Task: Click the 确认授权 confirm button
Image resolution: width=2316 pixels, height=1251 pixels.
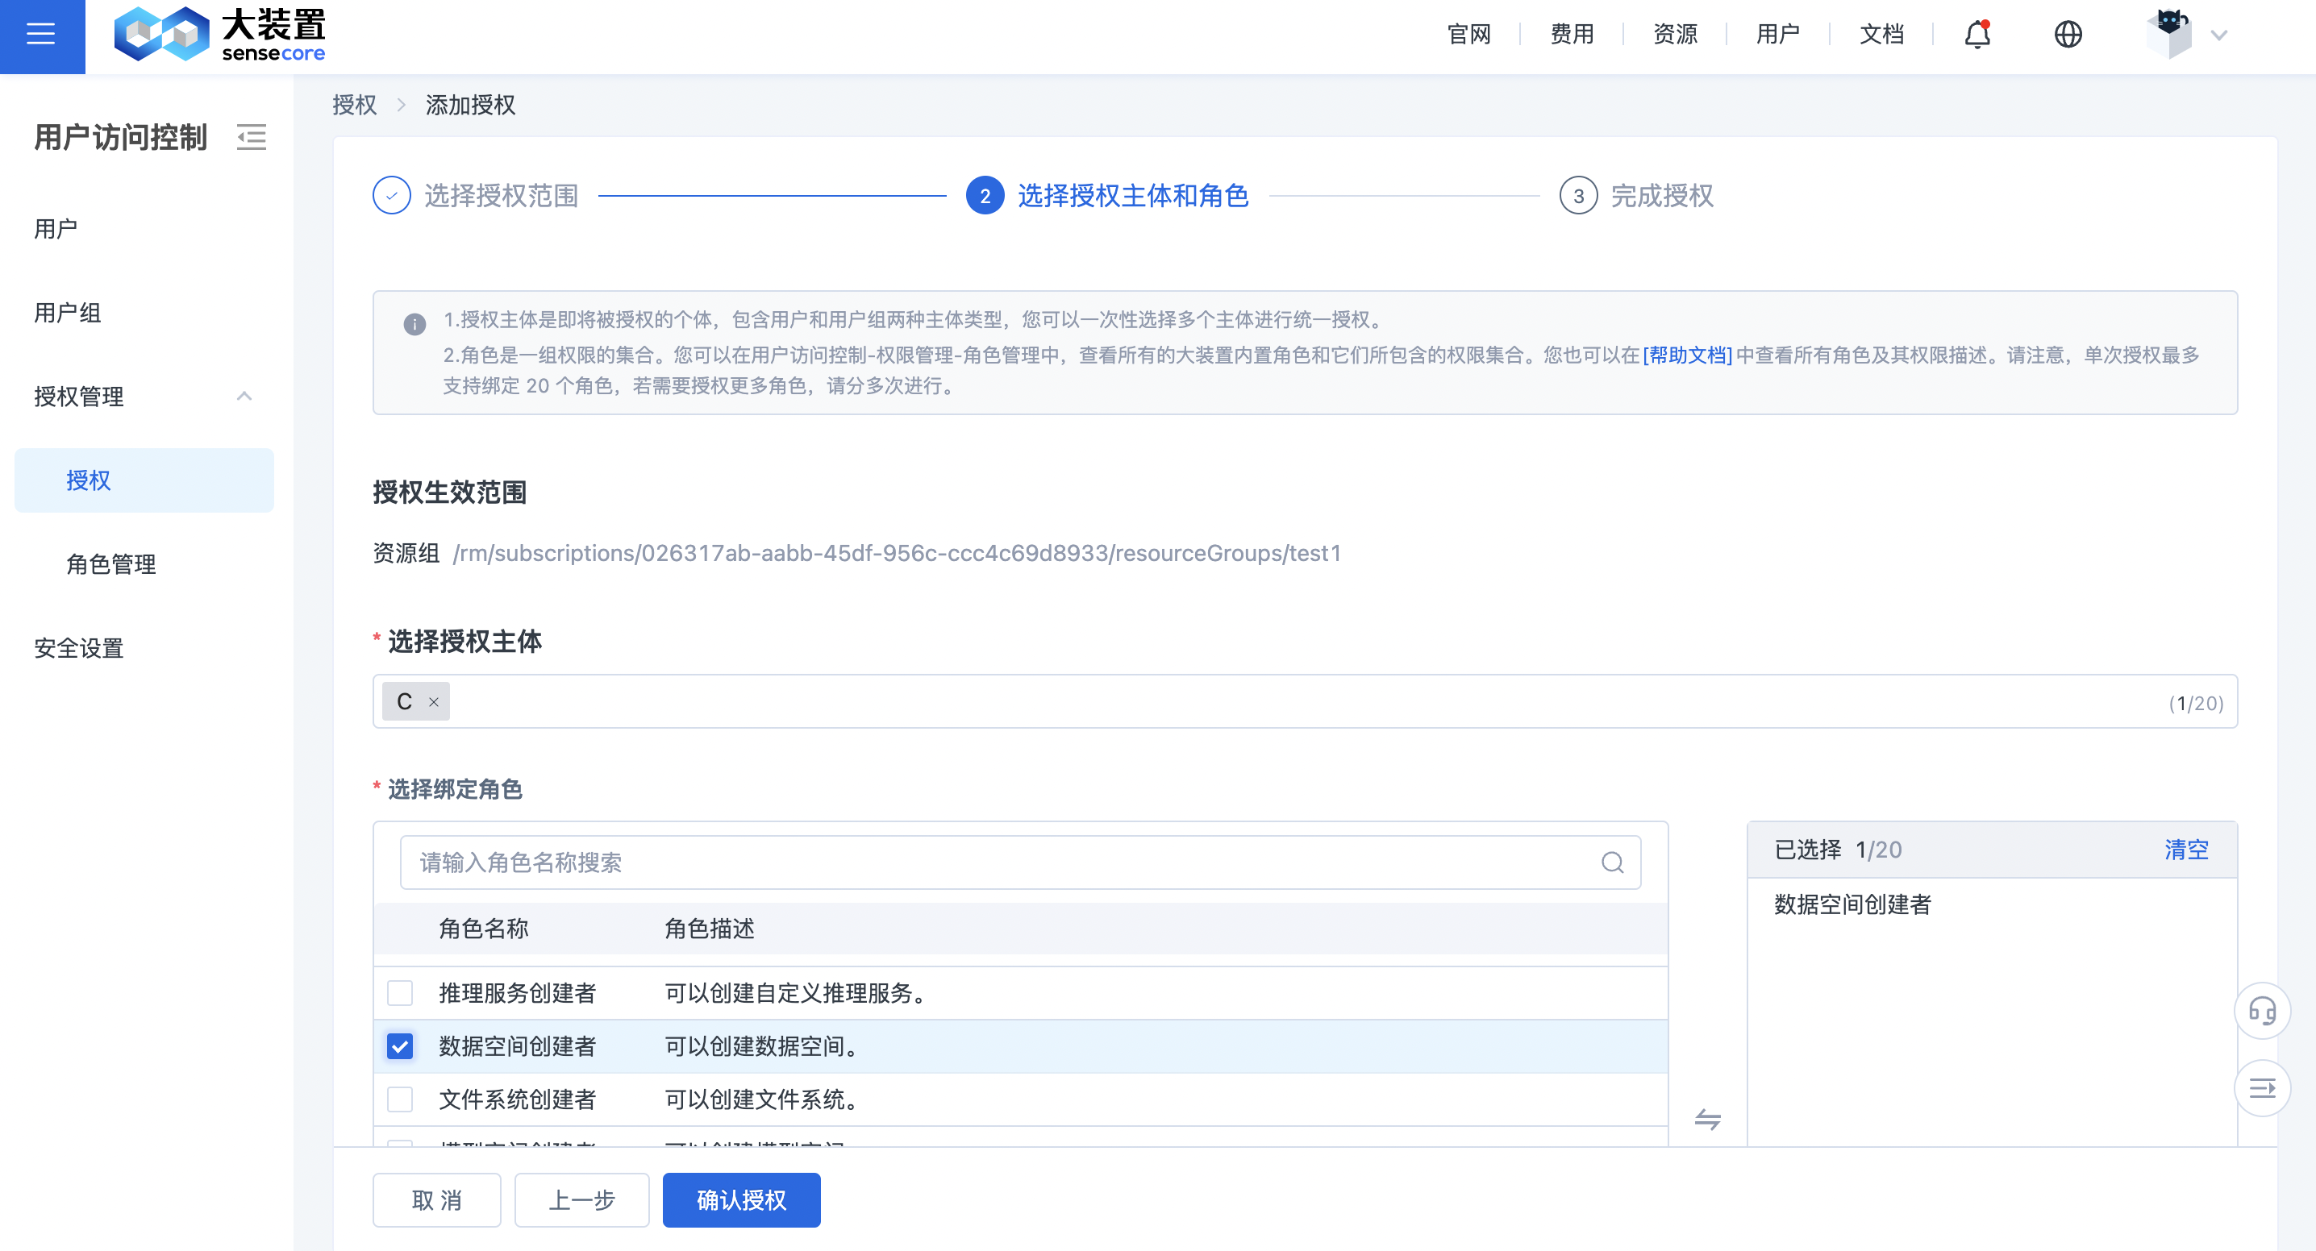Action: [x=741, y=1199]
